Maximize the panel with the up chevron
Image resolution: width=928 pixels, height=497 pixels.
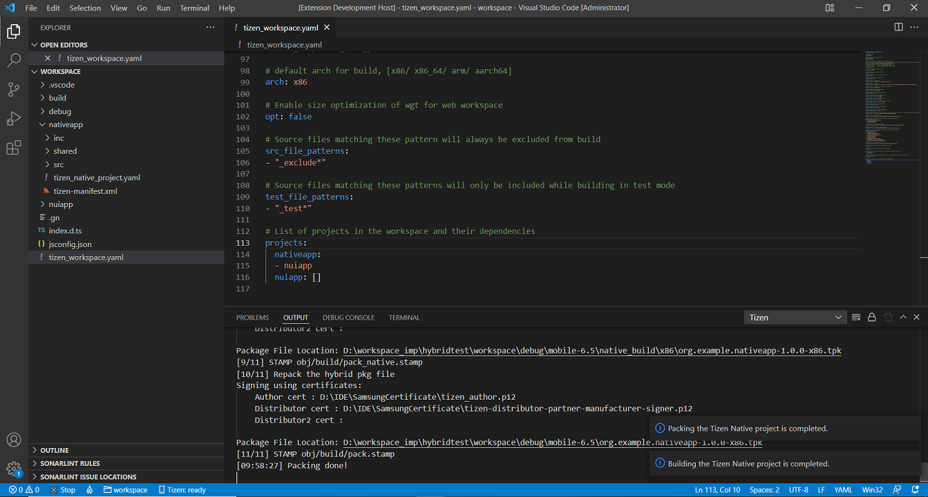click(x=903, y=318)
